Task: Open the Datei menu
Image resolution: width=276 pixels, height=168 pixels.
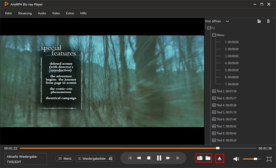Action: (x=8, y=13)
